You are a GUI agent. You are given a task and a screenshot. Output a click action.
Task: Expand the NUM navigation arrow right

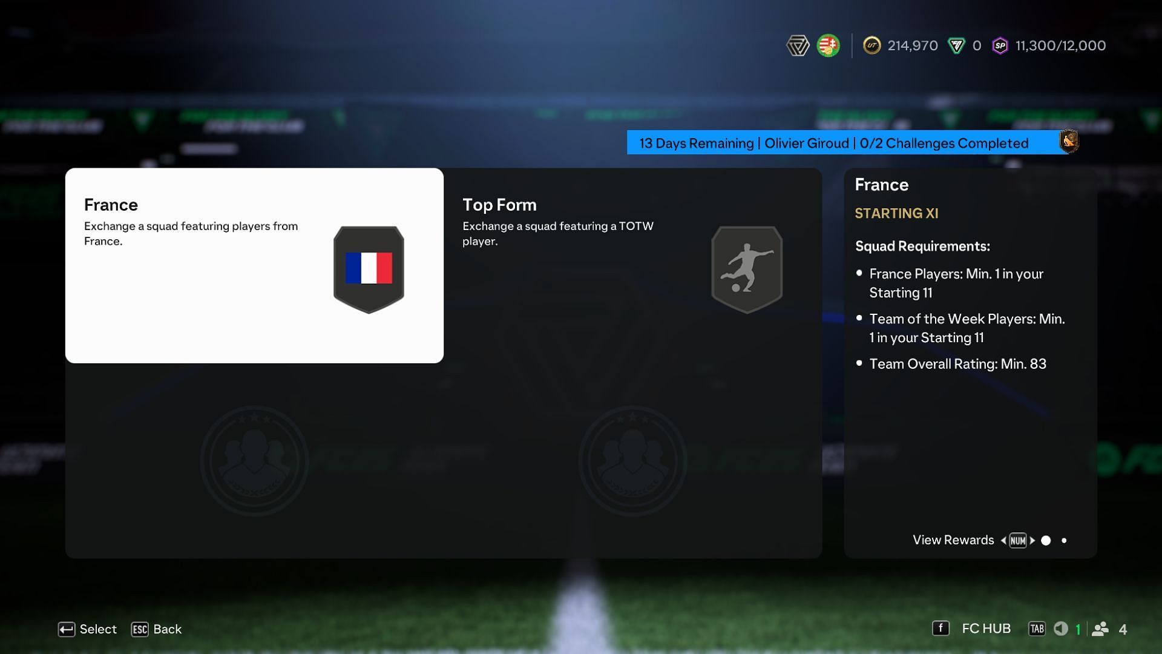[1032, 539]
